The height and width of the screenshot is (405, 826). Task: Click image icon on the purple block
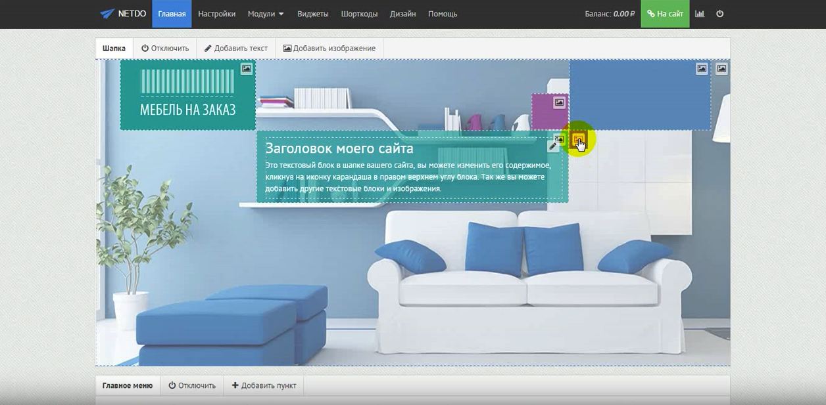[559, 102]
